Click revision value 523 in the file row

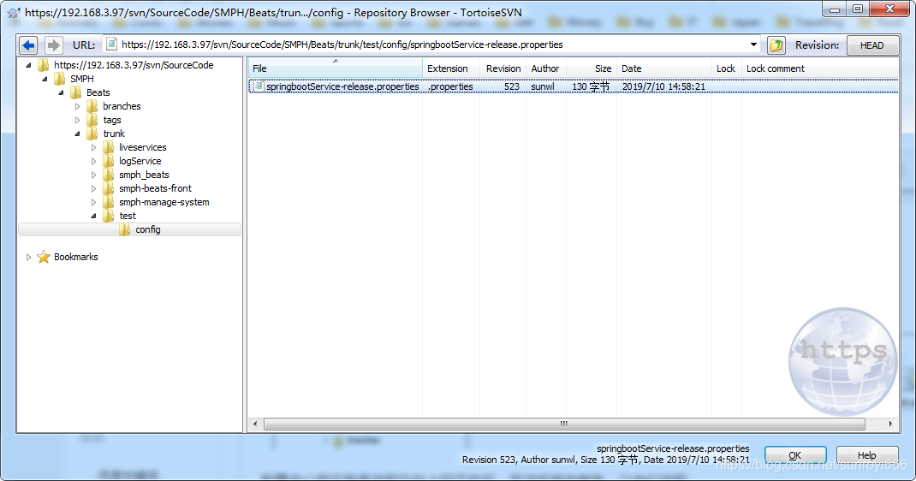point(512,86)
